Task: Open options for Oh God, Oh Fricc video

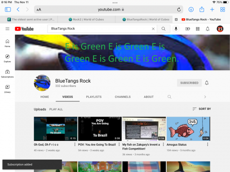Action: 75,144
